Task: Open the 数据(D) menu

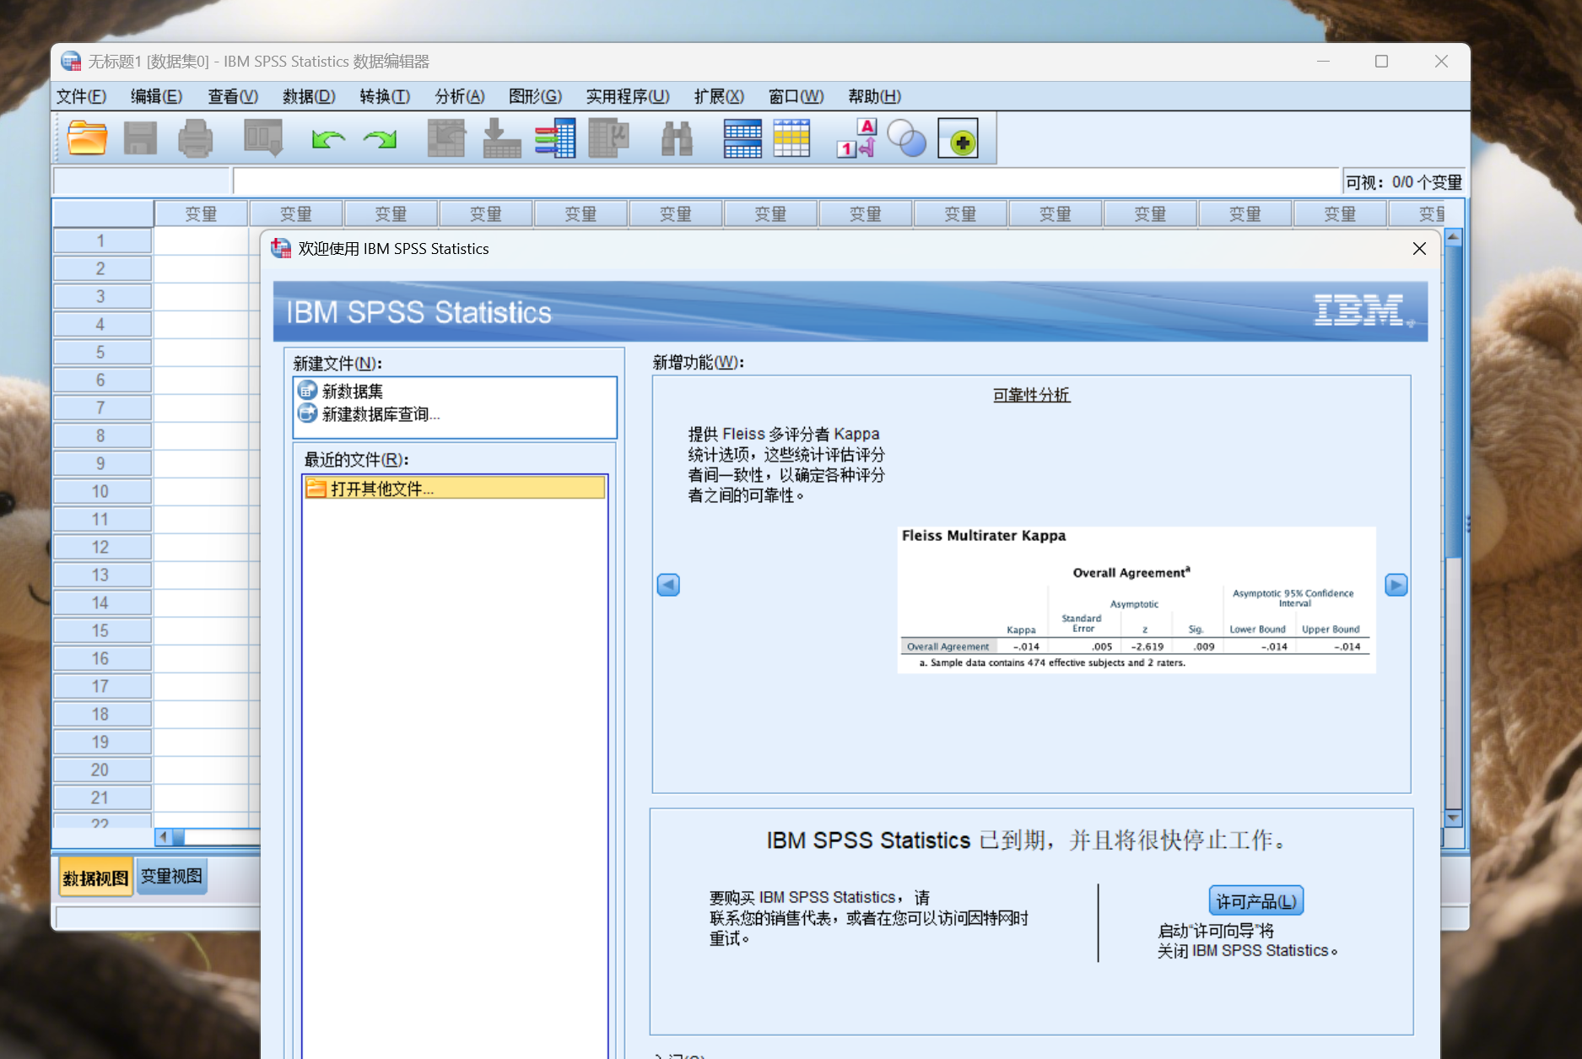Action: 309,96
